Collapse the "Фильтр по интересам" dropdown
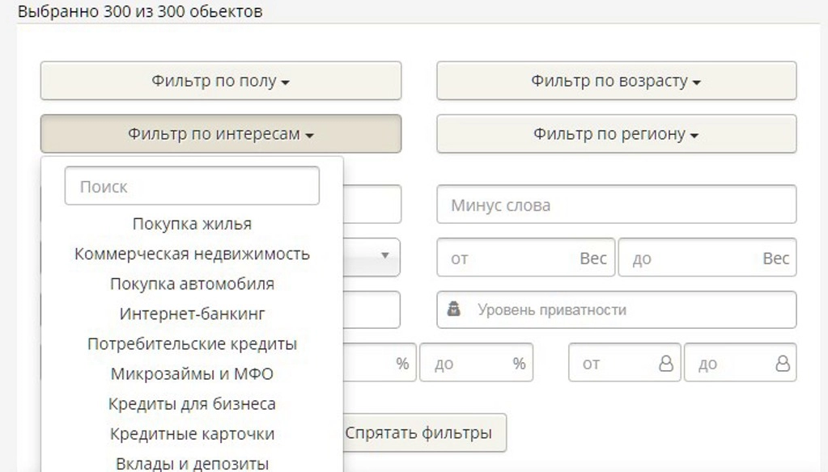 220,134
